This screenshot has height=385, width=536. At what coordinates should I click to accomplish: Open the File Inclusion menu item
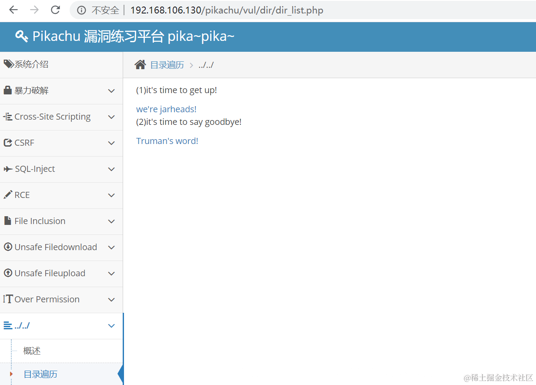pyautogui.click(x=40, y=221)
